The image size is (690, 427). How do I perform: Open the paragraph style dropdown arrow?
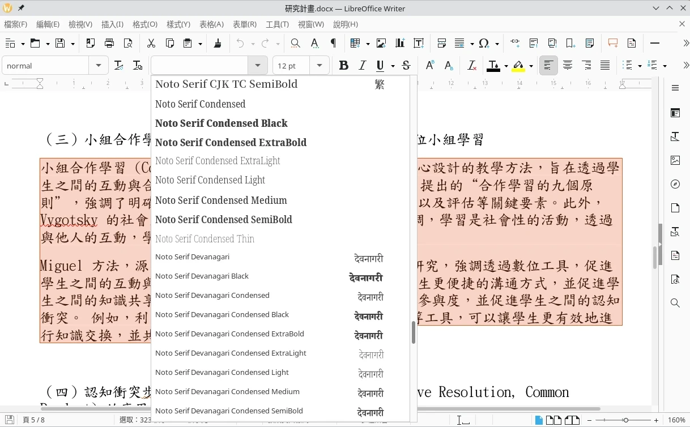pyautogui.click(x=99, y=66)
